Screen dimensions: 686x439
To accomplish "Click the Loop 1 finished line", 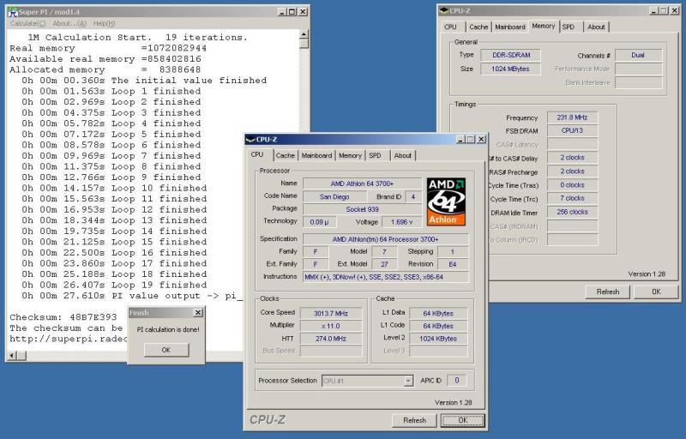I will (x=111, y=92).
